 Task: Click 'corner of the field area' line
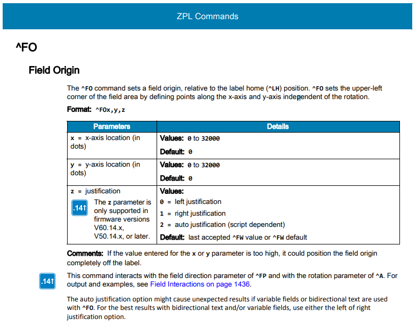(x=218, y=97)
